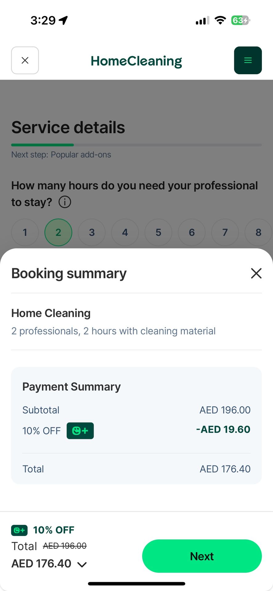Choose the 5 hours option

[x=158, y=232]
